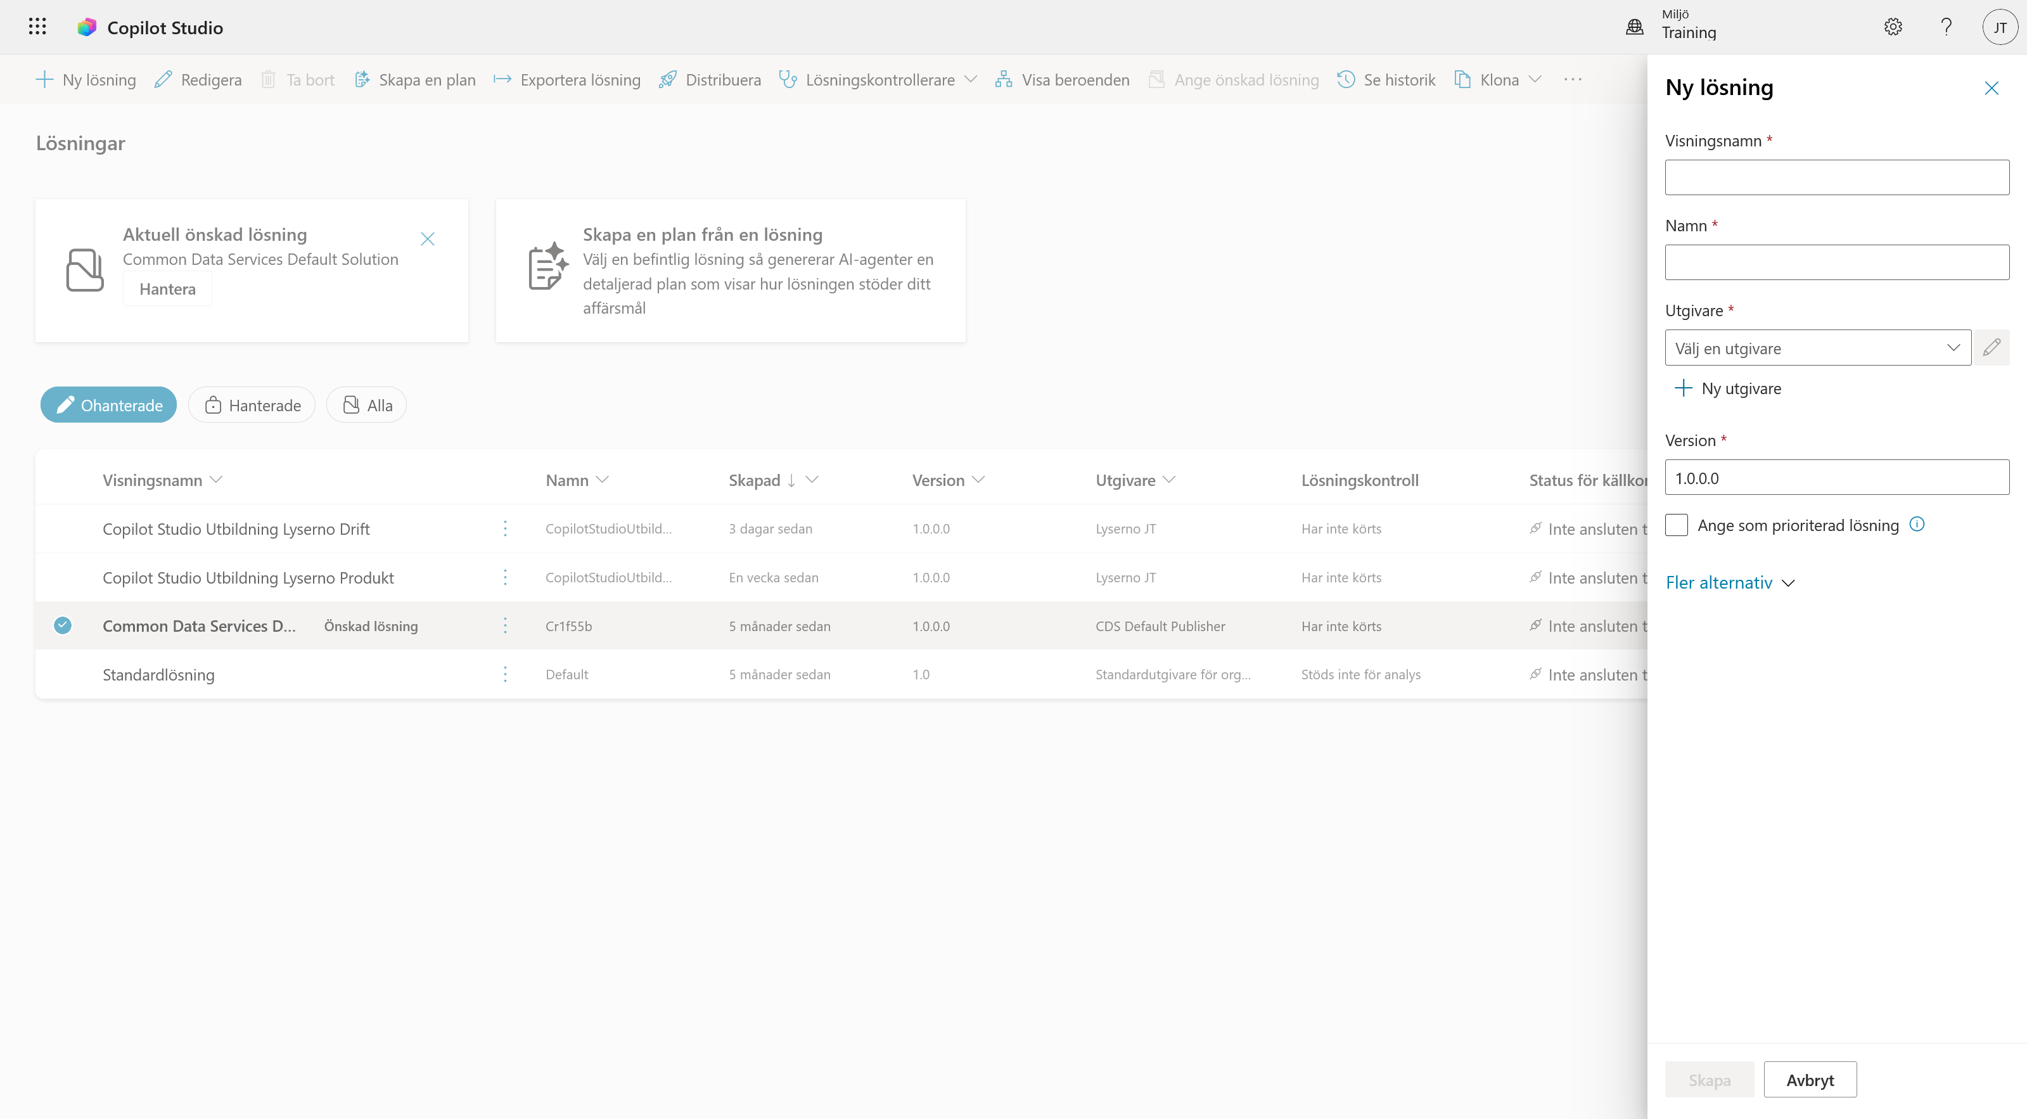Image resolution: width=2027 pixels, height=1119 pixels.
Task: Select the Ohanterade tab
Action: click(x=108, y=404)
